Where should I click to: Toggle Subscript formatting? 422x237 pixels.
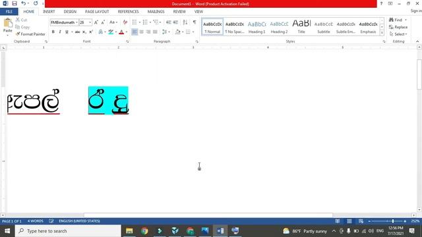(x=84, y=32)
